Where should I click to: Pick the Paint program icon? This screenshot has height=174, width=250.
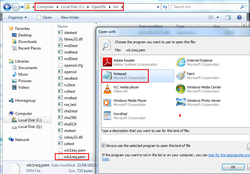click(181, 76)
